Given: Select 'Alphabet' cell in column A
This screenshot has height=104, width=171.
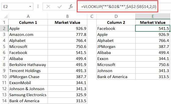Looking at the screenshot, I should [x=28, y=40].
